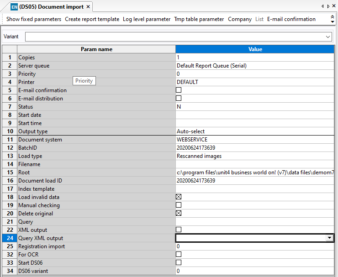
Task: Click the tab scroll right arrow
Action: pyautogui.click(x=328, y=6)
